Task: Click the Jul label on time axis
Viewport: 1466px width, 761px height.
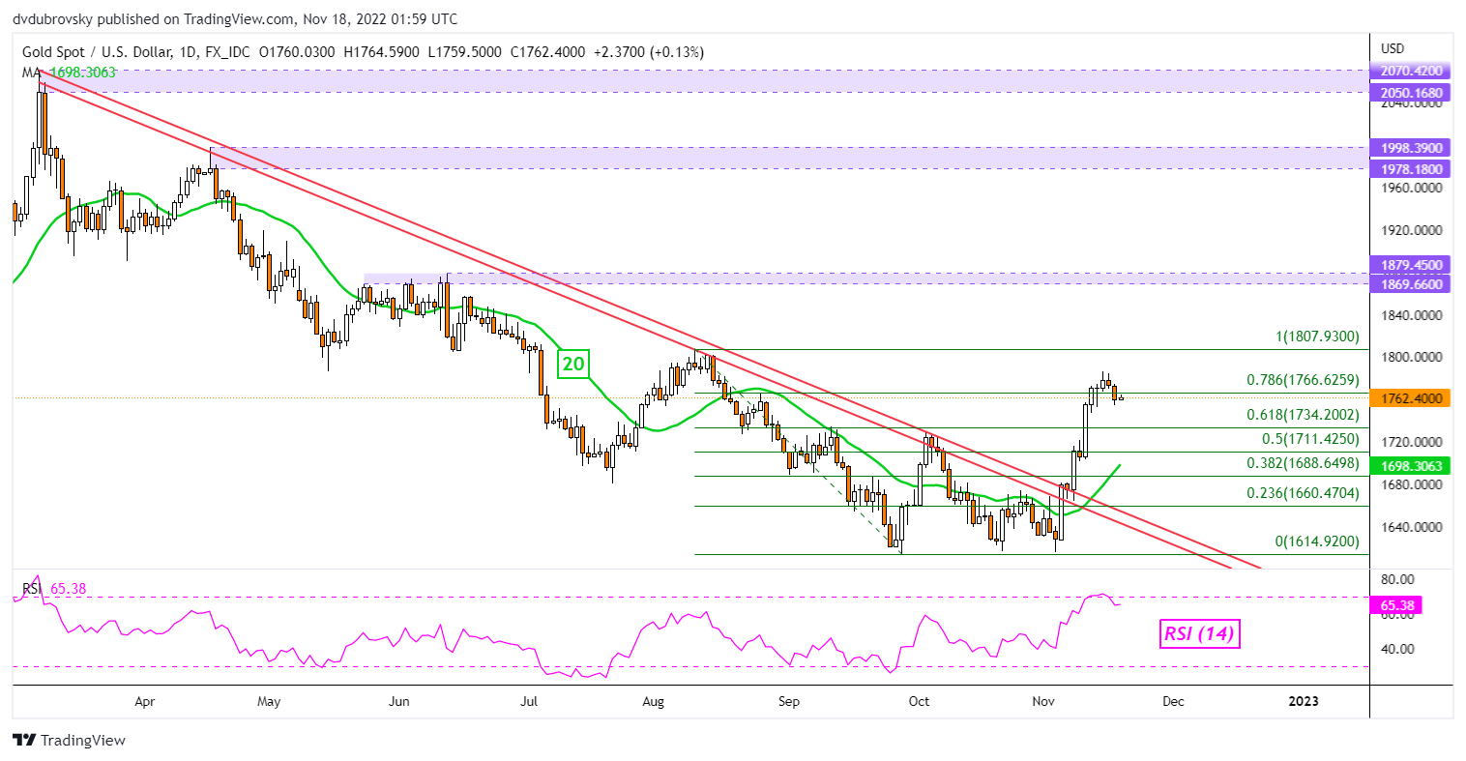Action: tap(529, 701)
